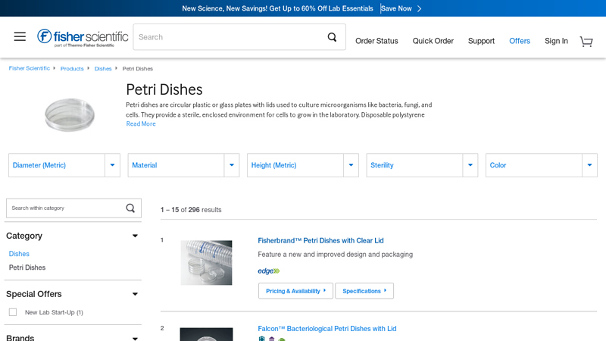This screenshot has width=606, height=341.
Task: Click the search magnifier icon in header
Action: 332,37
